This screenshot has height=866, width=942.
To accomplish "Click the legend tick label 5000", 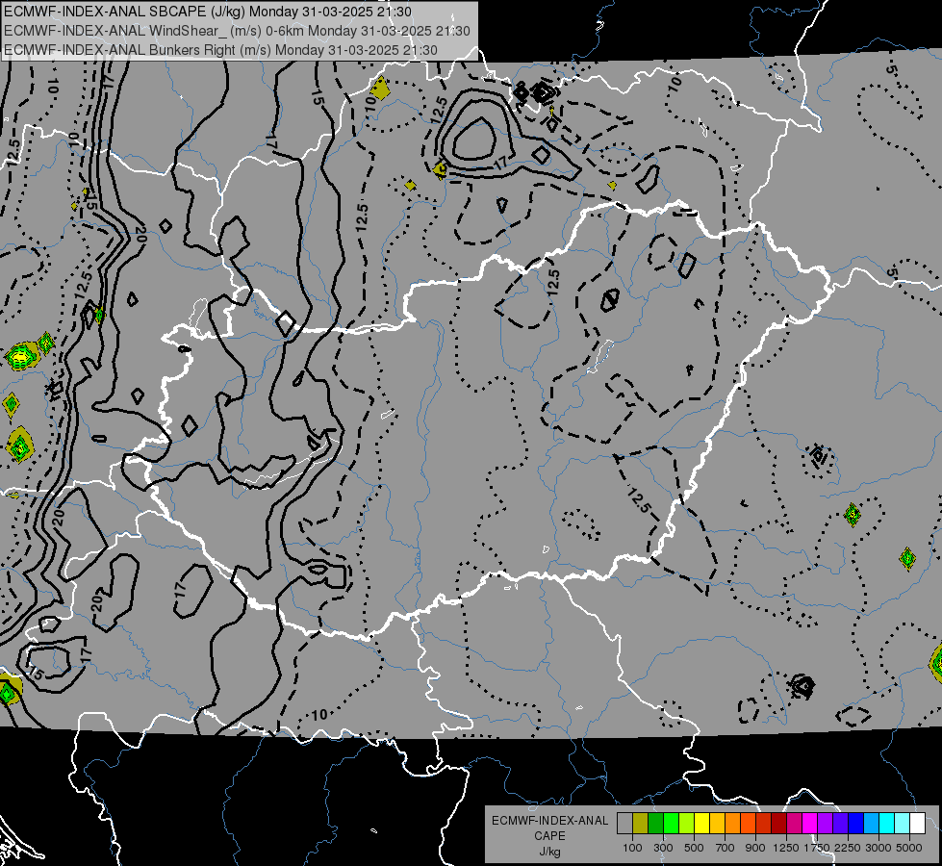I will 909,848.
